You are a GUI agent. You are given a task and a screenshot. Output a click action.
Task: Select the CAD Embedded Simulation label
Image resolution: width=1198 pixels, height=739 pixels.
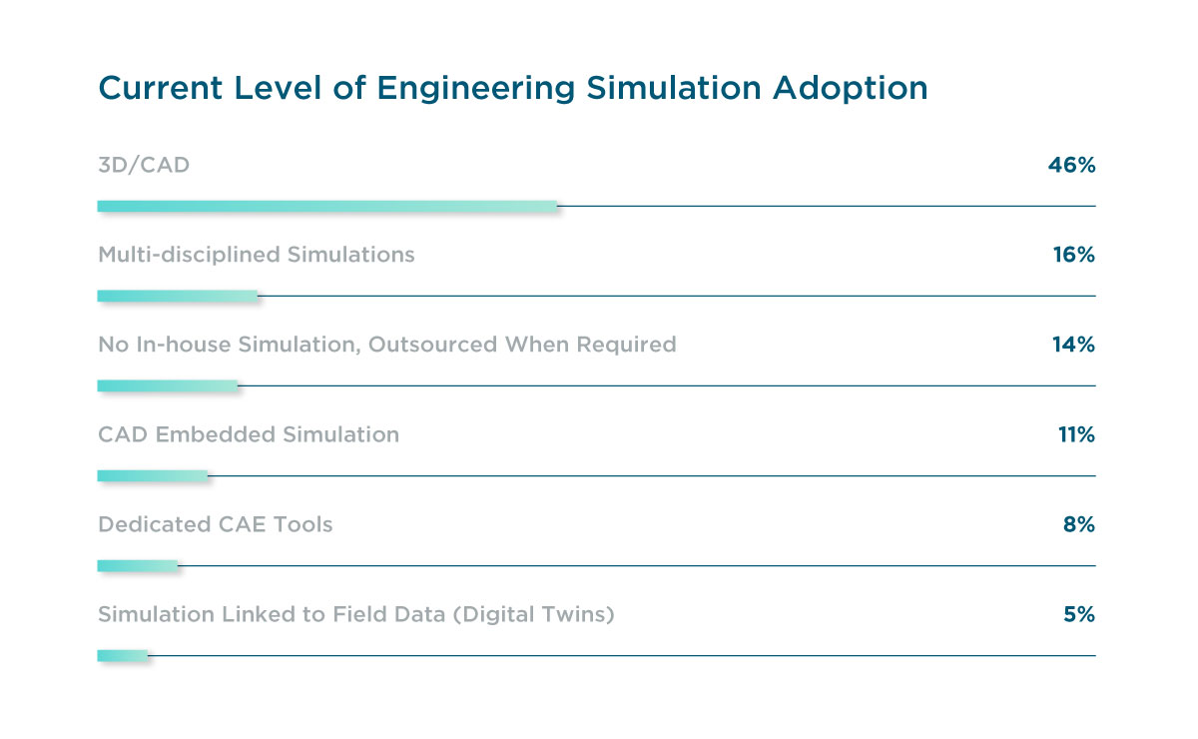tap(248, 434)
